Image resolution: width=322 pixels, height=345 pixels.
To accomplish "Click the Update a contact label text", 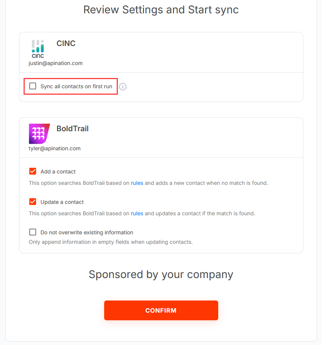I will pos(62,202).
